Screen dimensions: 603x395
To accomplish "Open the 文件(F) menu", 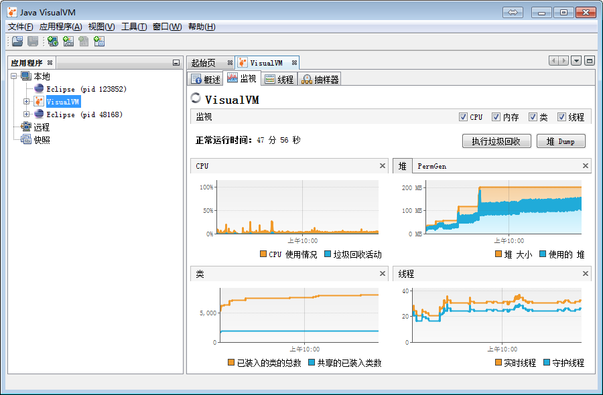I will point(20,27).
